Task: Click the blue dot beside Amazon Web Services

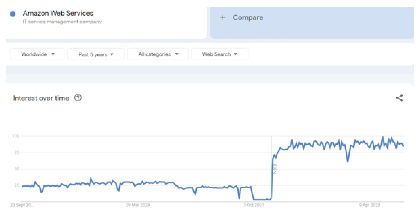Action: 13,14
